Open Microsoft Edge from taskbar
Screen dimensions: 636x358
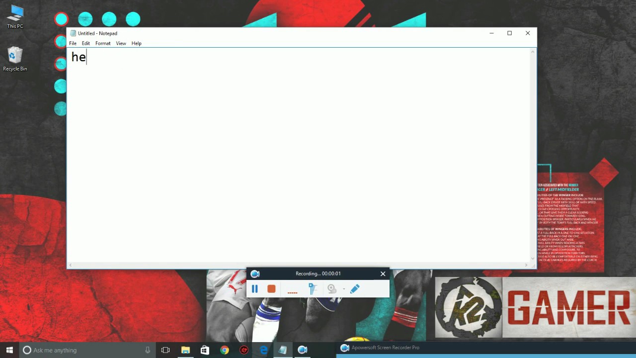point(263,350)
